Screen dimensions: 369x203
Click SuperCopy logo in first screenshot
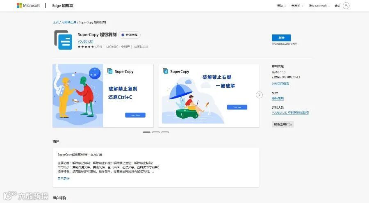pos(120,71)
